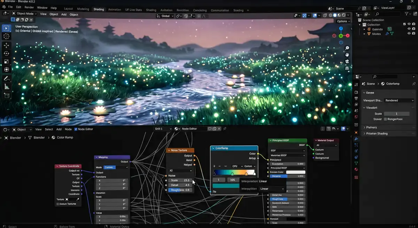Pin the Scene properties panel
The image size is (418, 228).
point(413,84)
